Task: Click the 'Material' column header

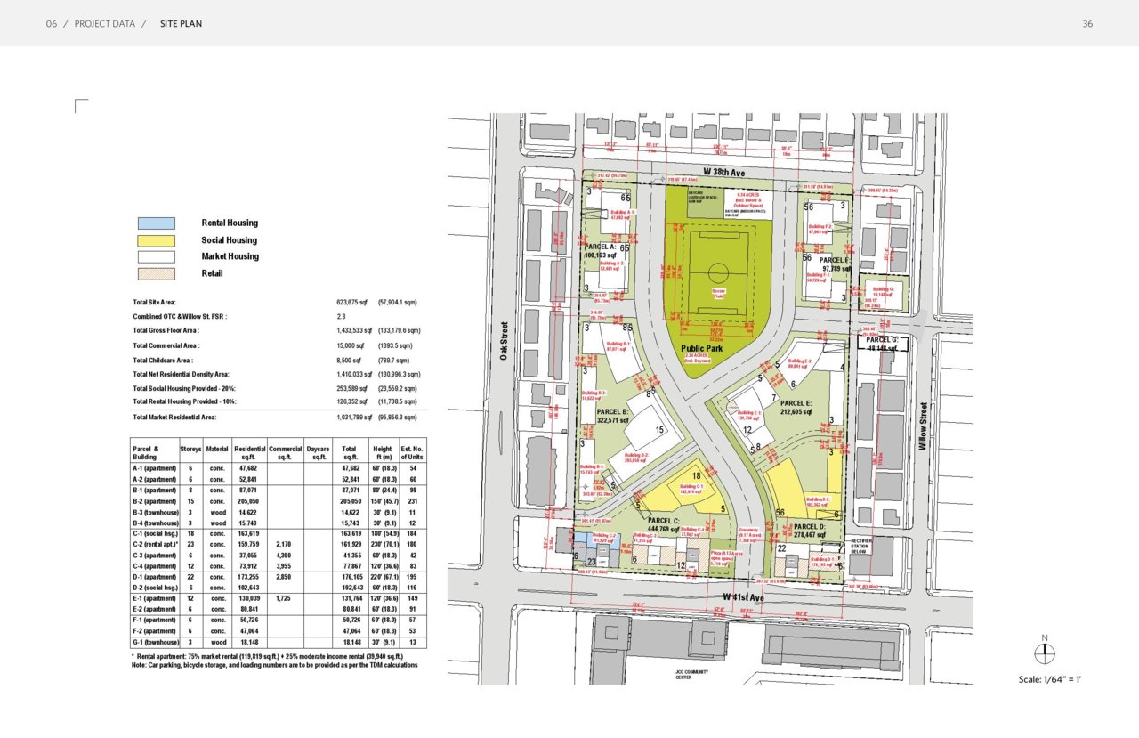Action: (x=217, y=449)
